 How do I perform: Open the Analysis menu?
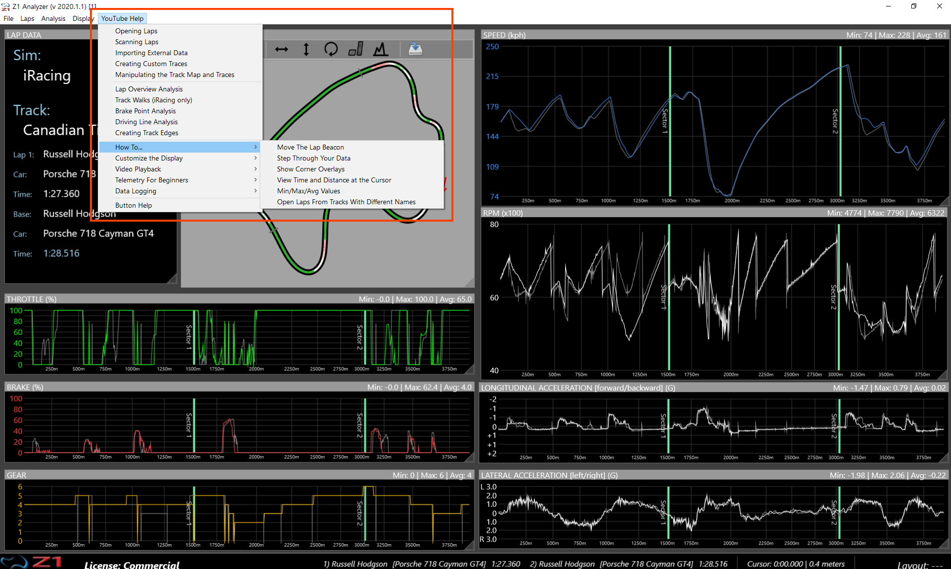53,18
